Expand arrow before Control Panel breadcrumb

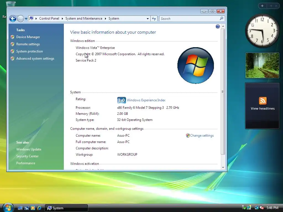click(x=36, y=18)
